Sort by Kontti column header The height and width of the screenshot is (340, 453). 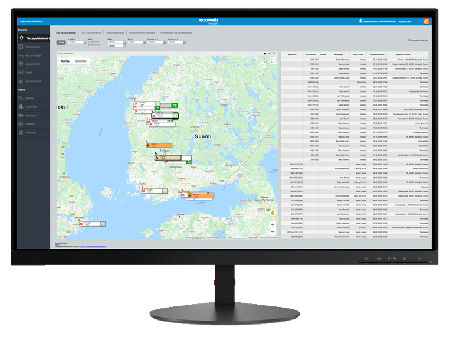coord(323,55)
